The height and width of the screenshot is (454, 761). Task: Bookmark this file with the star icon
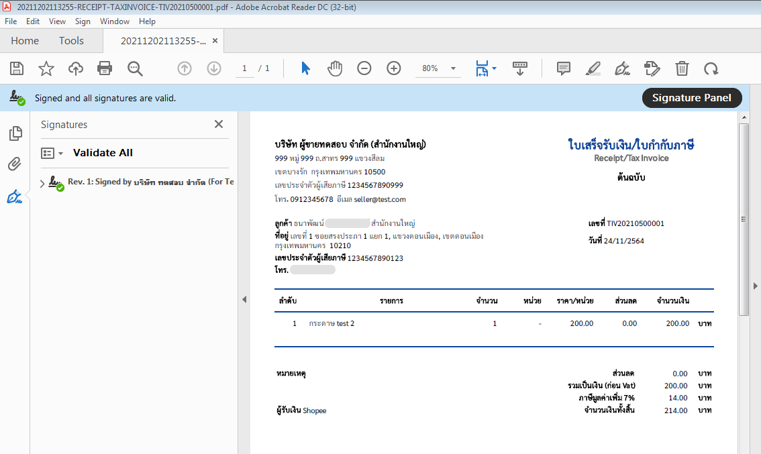pos(46,68)
